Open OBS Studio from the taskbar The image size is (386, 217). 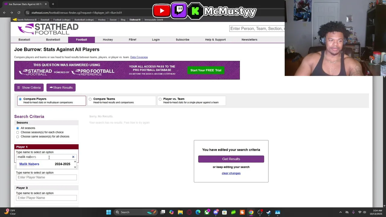260,212
